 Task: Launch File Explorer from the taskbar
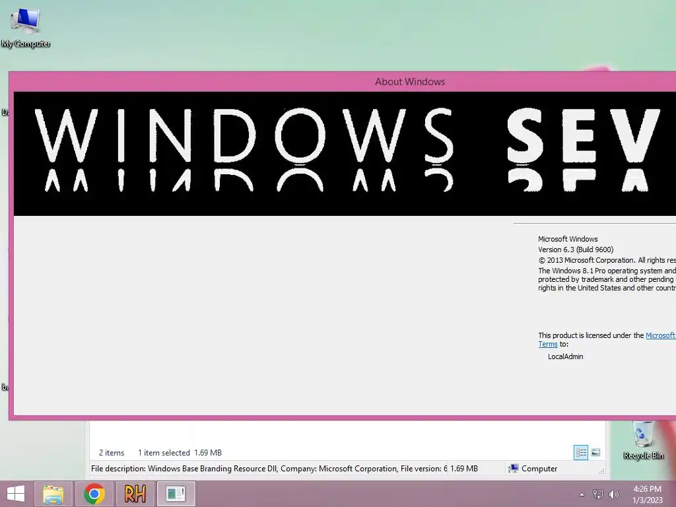coord(53,494)
